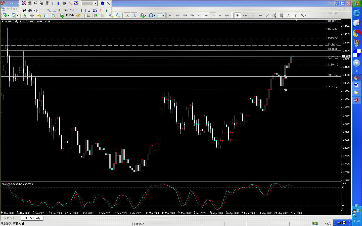Select the EURUSD,Daily chart tab

click(32, 218)
